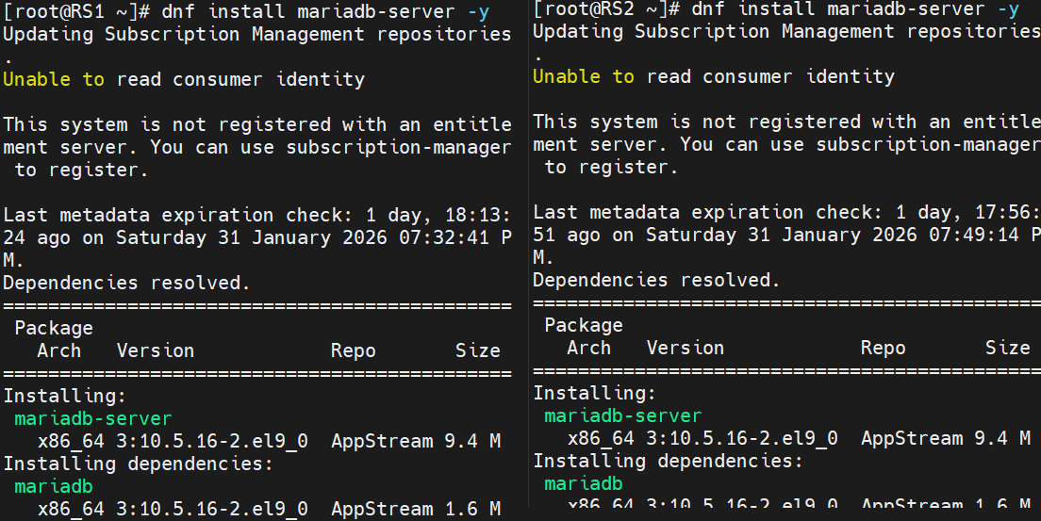The width and height of the screenshot is (1041, 521).
Task: Click green 'mariadb-server' package name in RS1
Action: tap(93, 417)
